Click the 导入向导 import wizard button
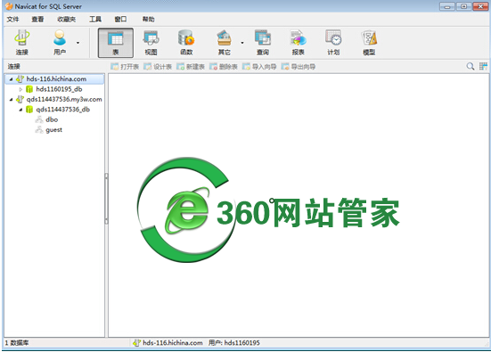This screenshot has width=491, height=352. pos(259,67)
